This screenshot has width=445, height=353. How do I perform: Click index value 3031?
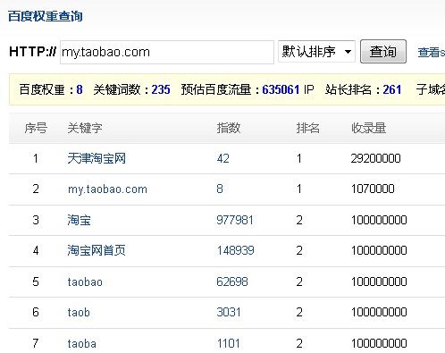[x=229, y=312]
